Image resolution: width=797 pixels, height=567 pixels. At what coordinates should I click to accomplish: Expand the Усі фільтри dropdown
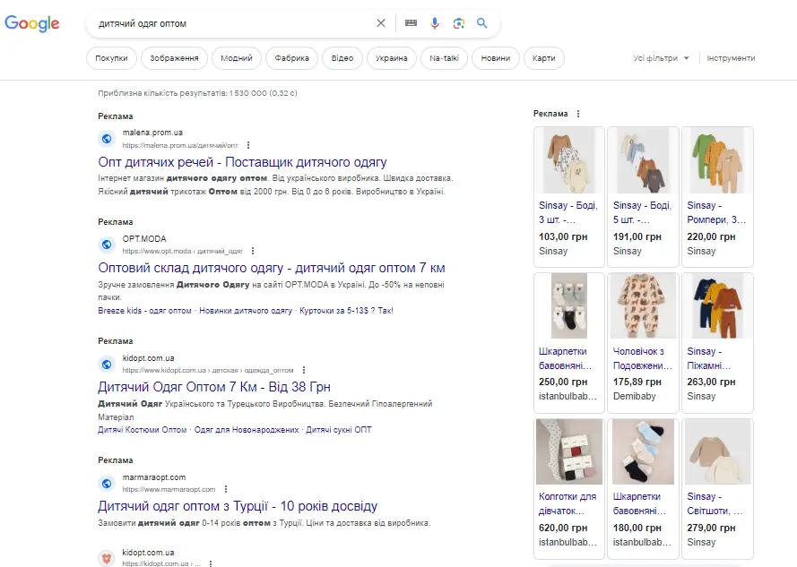[x=661, y=58]
